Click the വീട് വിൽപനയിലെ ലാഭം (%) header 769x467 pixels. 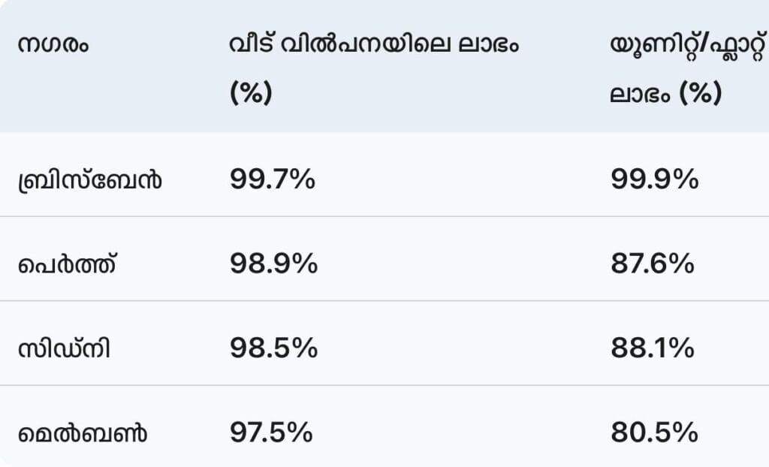tap(375, 45)
